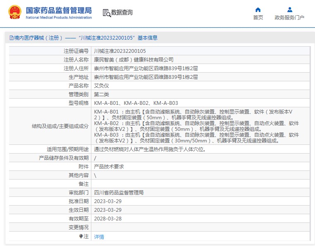Click National Medical Products Administration subtitle
Viewport: 315px width, 246px height.
click(x=59, y=17)
